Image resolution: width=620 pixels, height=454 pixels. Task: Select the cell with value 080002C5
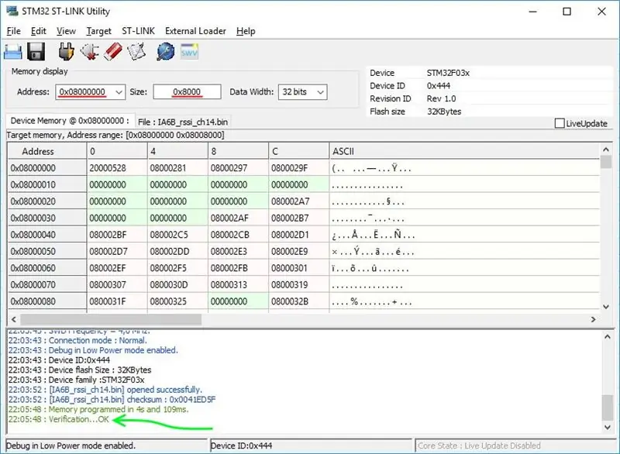177,235
